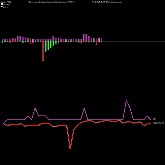The height and width of the screenshot is (165, 165).
Task: Select the 'Daily PVM' title text
Action: coord(6,2)
